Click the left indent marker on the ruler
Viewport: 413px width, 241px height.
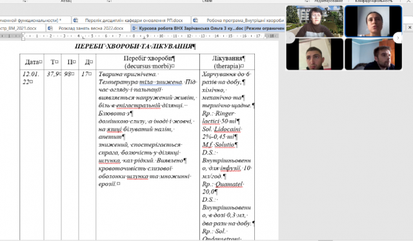point(23,37)
